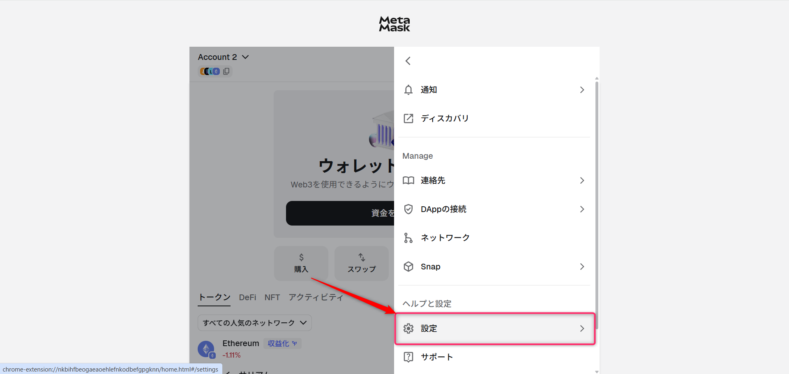The width and height of the screenshot is (789, 374).
Task: Click the 収益化 badge on Ethereum
Action: (x=282, y=343)
